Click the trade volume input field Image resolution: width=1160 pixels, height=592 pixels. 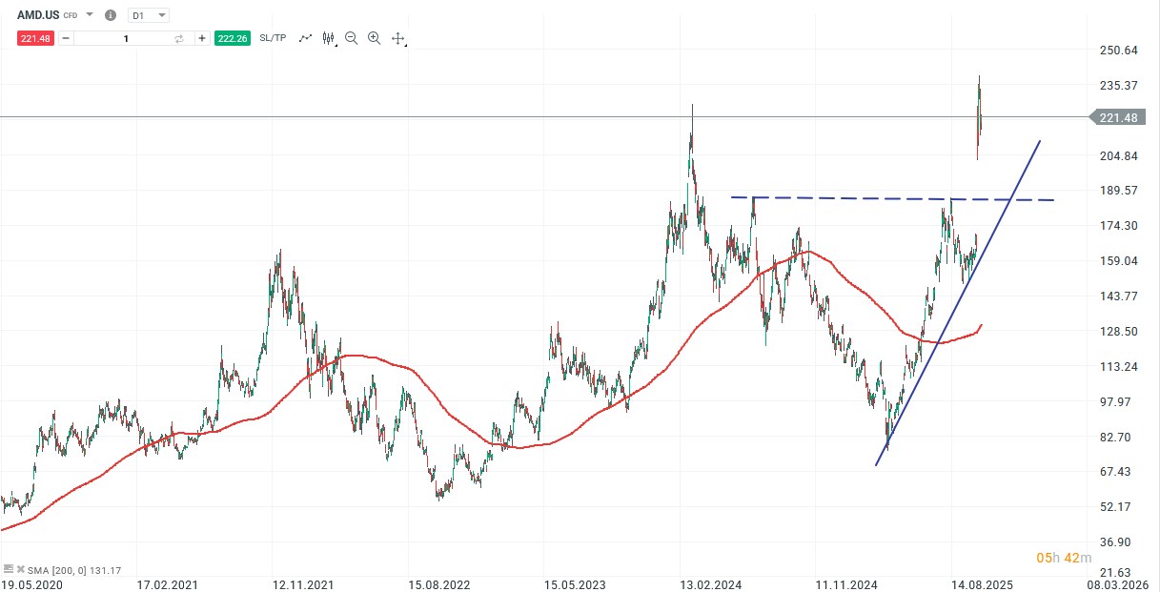pyautogui.click(x=124, y=38)
